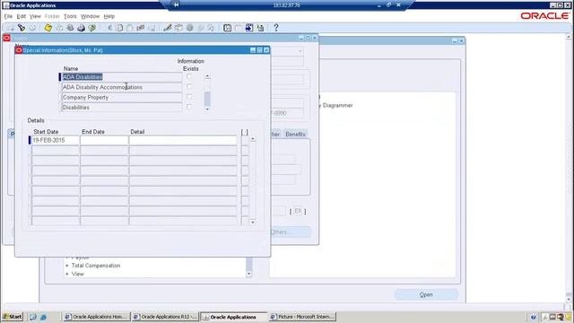
Task: Click the Folder Tools toolbar icon
Action: (211, 28)
